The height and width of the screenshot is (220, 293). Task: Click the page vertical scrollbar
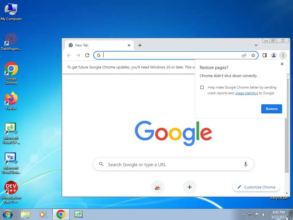point(287,125)
